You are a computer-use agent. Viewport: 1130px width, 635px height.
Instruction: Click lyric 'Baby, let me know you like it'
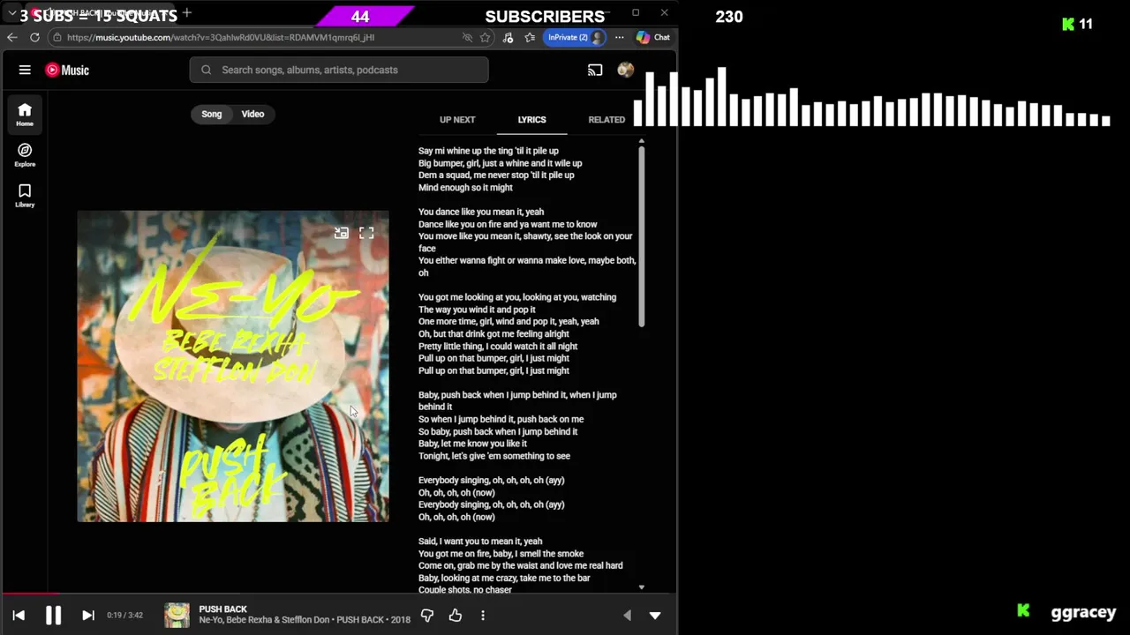click(472, 444)
